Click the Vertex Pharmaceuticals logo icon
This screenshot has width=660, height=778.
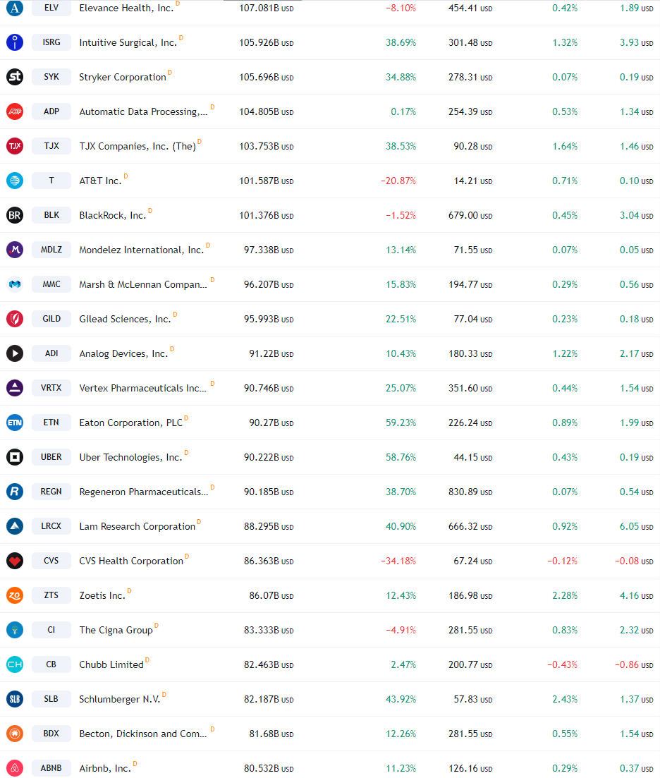(15, 388)
